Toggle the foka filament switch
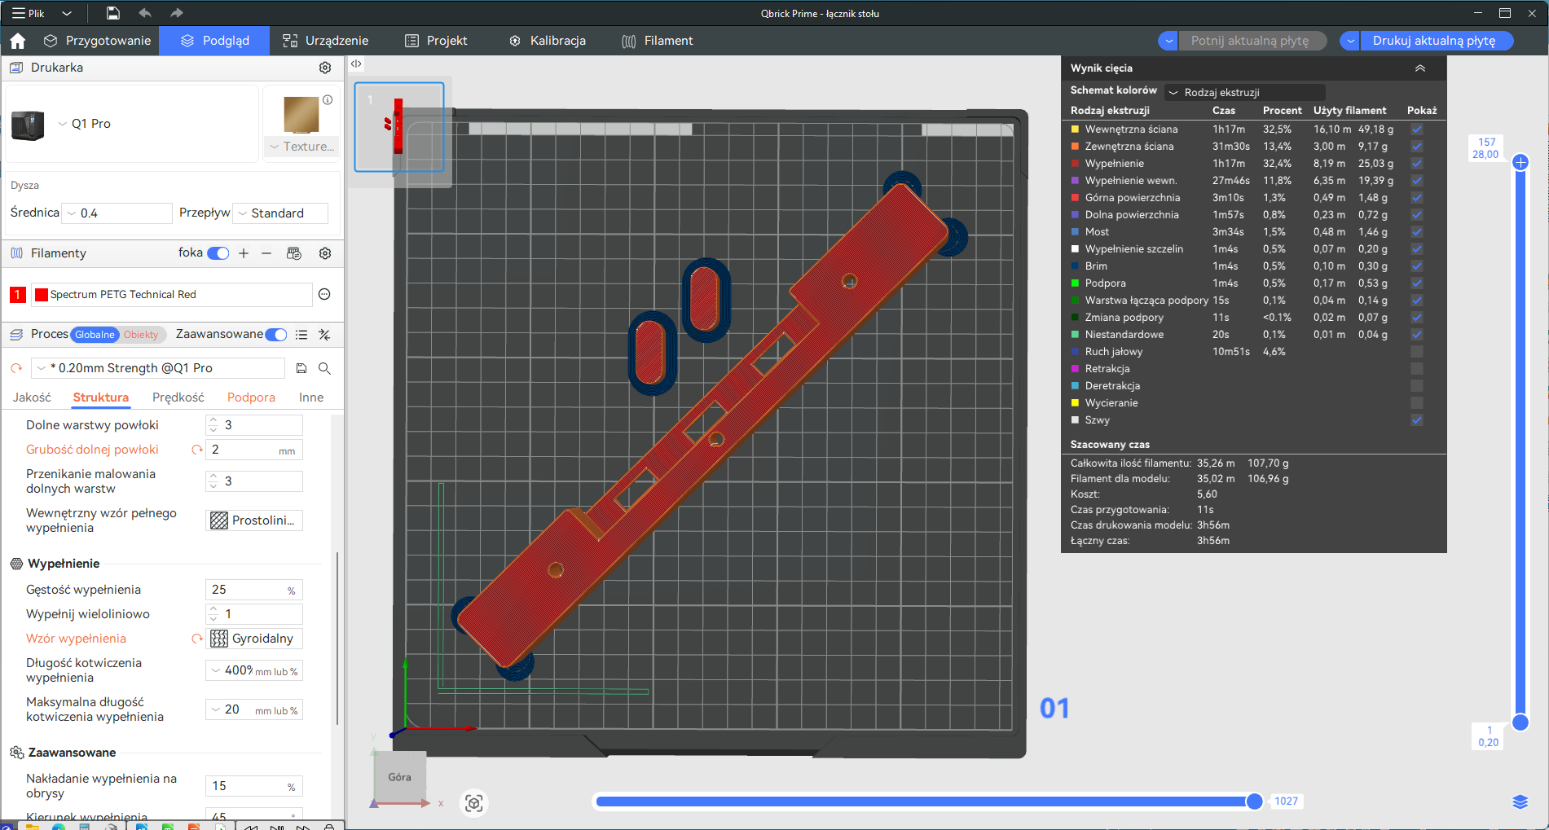This screenshot has width=1549, height=830. [x=218, y=253]
